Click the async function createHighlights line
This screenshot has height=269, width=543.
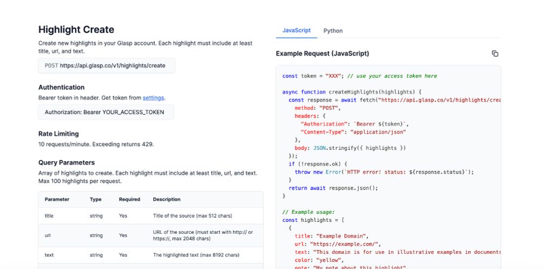(351, 92)
